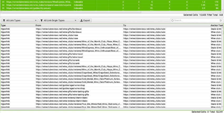Click the Anchor Text column header
The width and height of the screenshot is (224, 113).
tap(217, 25)
